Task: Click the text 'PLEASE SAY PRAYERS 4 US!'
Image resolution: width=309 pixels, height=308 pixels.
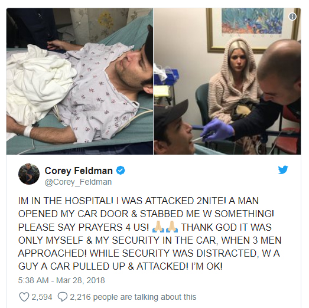Action: coord(83,227)
